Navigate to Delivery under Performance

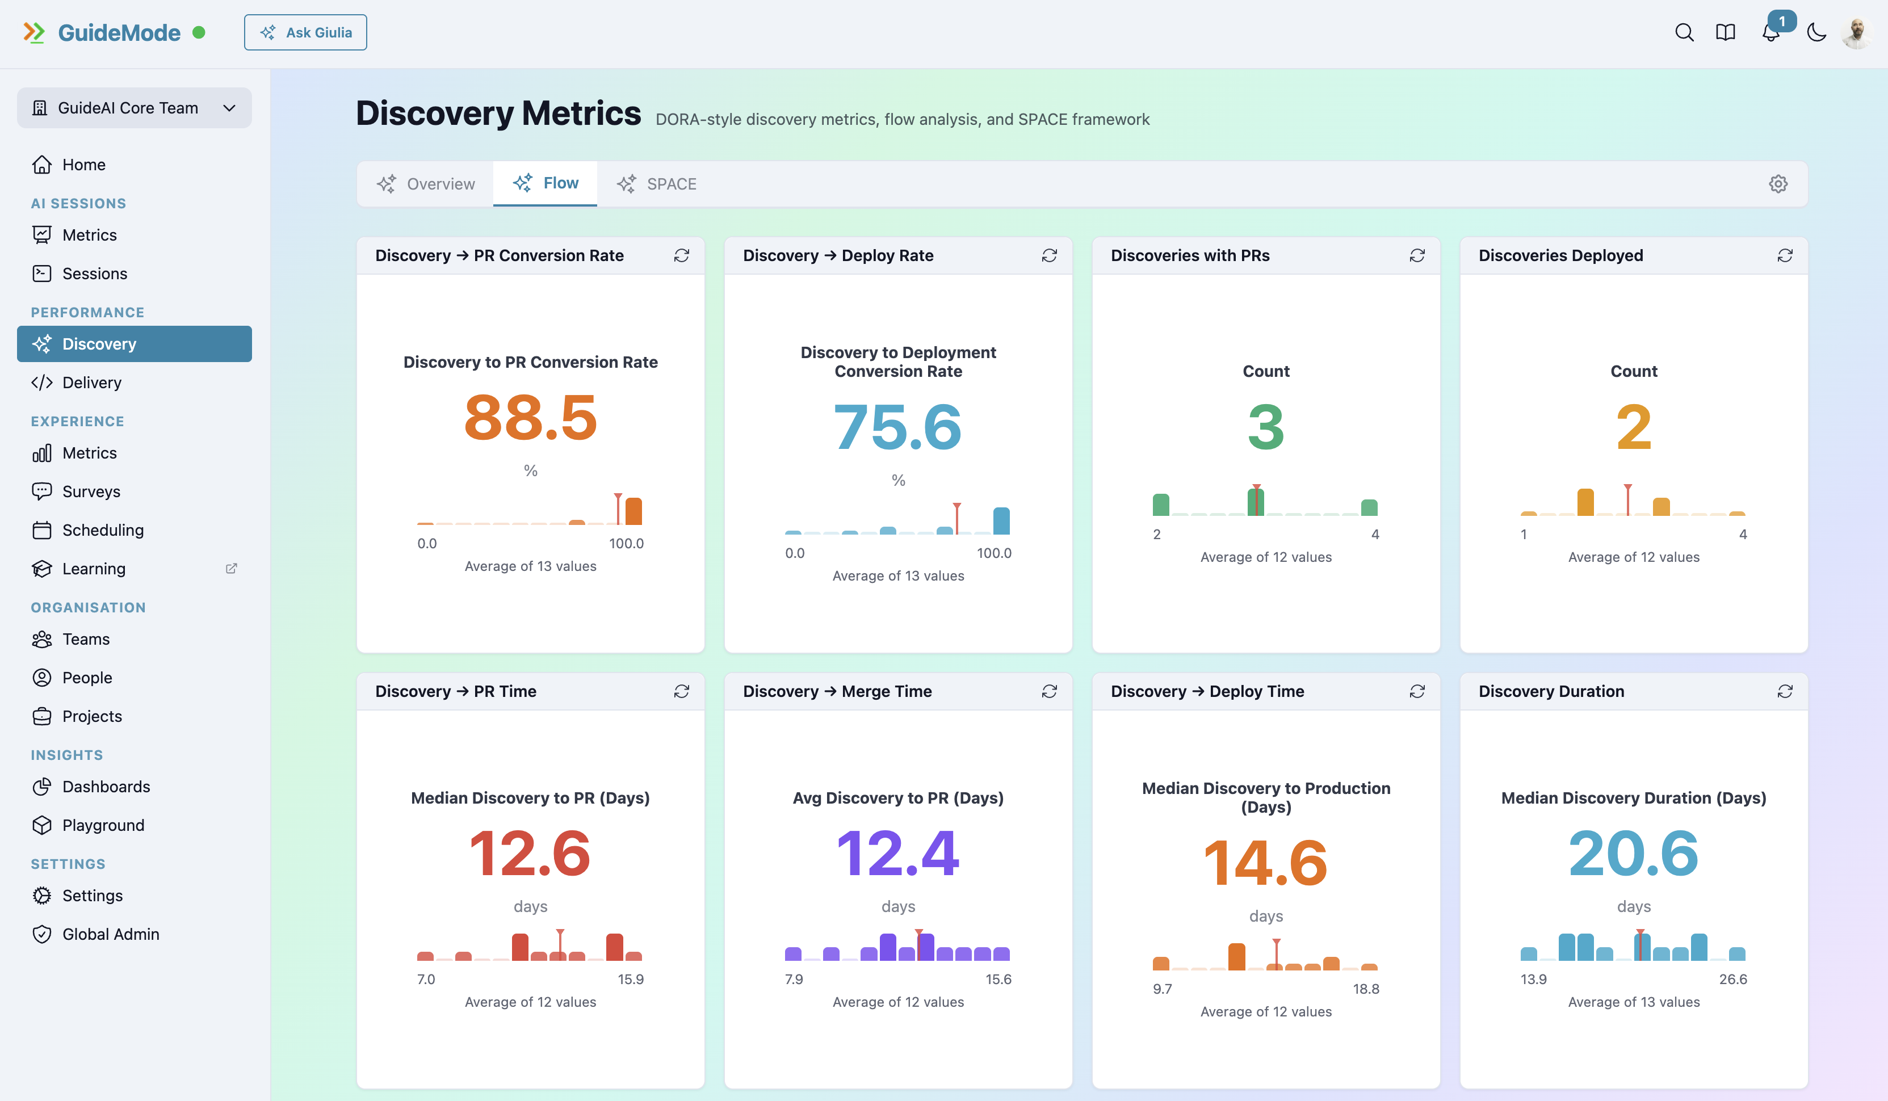pos(91,382)
